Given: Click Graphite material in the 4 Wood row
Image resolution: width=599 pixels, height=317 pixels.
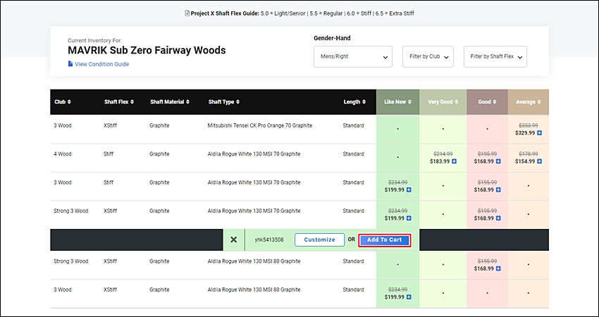Looking at the screenshot, I should 159,154.
